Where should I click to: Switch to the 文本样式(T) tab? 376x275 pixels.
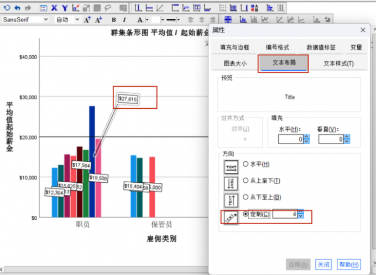point(338,64)
